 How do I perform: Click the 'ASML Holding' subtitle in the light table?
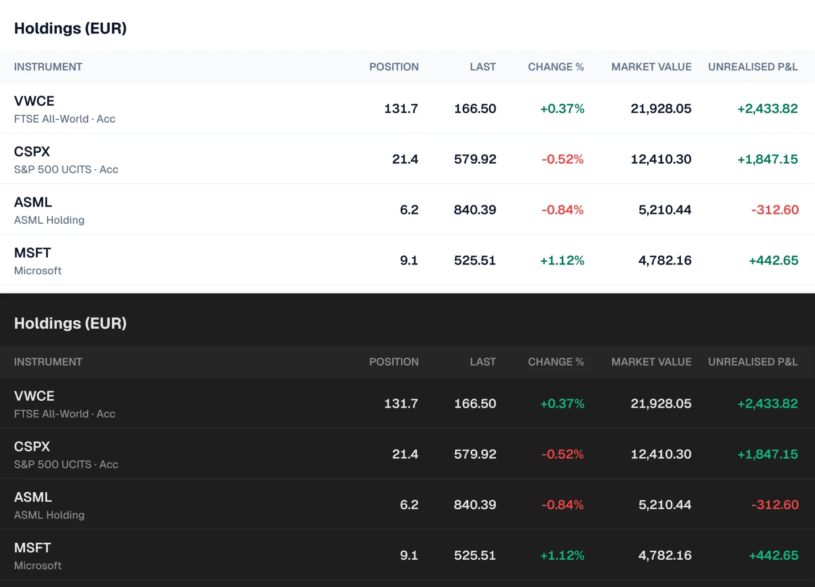pos(49,220)
